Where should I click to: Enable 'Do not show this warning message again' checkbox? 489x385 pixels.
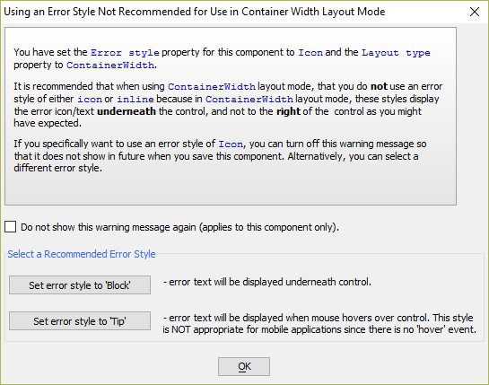10,227
